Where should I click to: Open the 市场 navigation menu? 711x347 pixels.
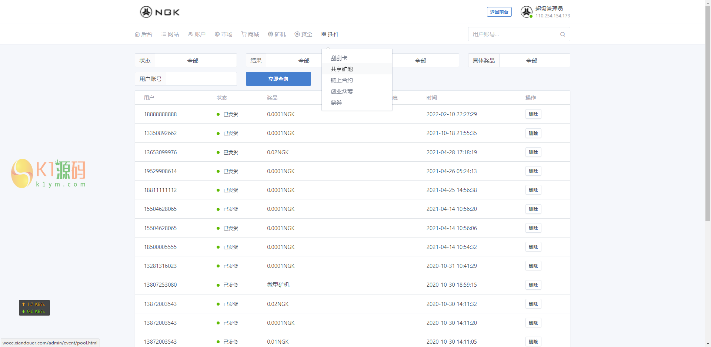[x=224, y=34]
